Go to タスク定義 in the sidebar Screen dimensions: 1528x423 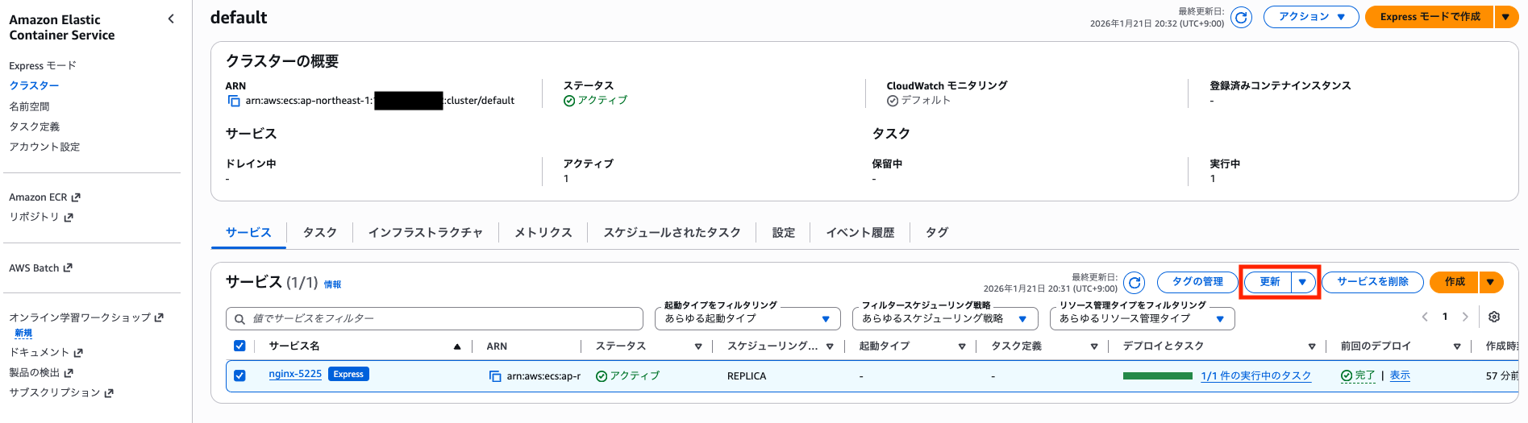(34, 126)
